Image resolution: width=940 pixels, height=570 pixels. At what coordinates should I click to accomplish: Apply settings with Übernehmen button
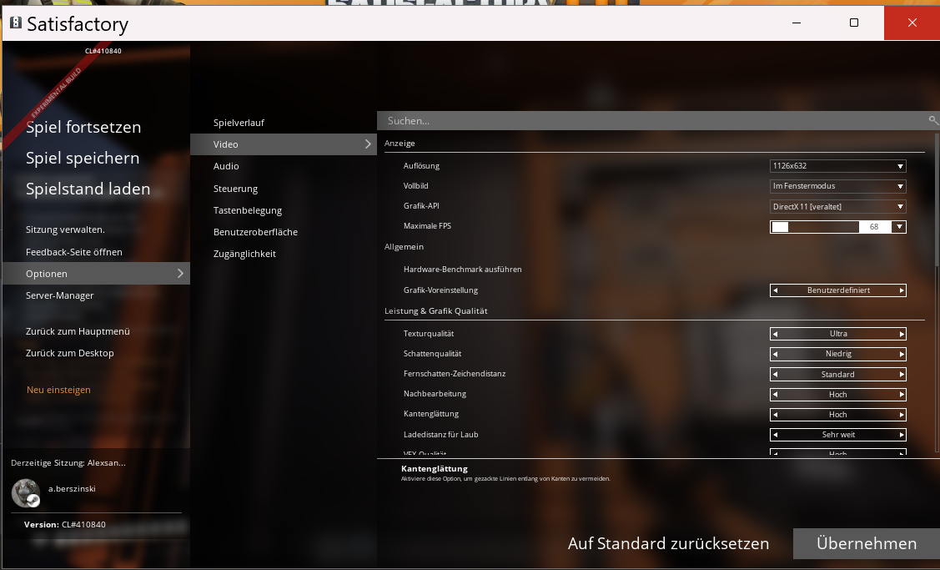point(867,543)
